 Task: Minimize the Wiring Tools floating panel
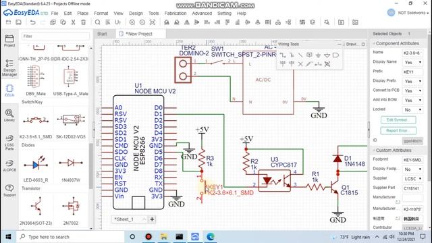tap(339, 44)
